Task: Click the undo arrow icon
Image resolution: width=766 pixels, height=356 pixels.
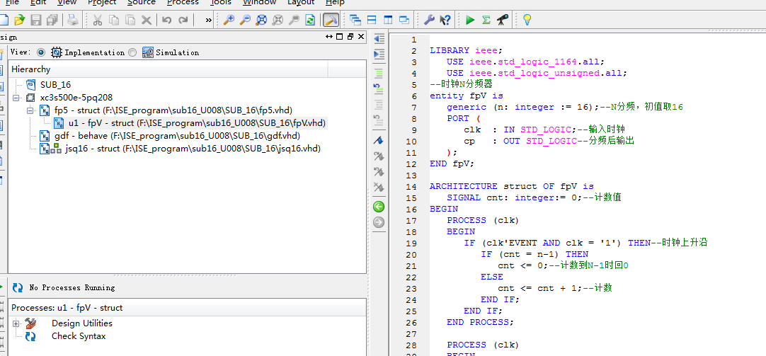Action: pos(167,20)
